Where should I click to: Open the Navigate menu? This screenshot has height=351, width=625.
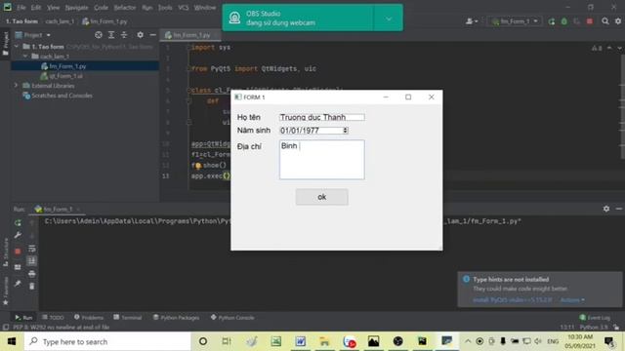[x=76, y=8]
